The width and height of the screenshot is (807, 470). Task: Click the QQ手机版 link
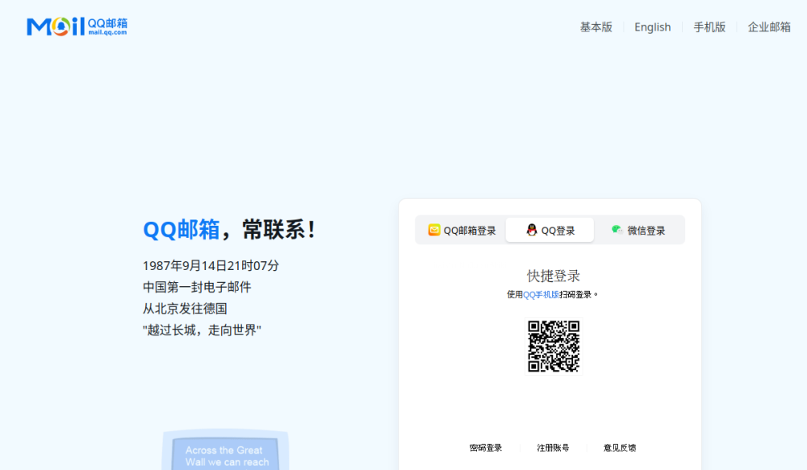tap(541, 294)
